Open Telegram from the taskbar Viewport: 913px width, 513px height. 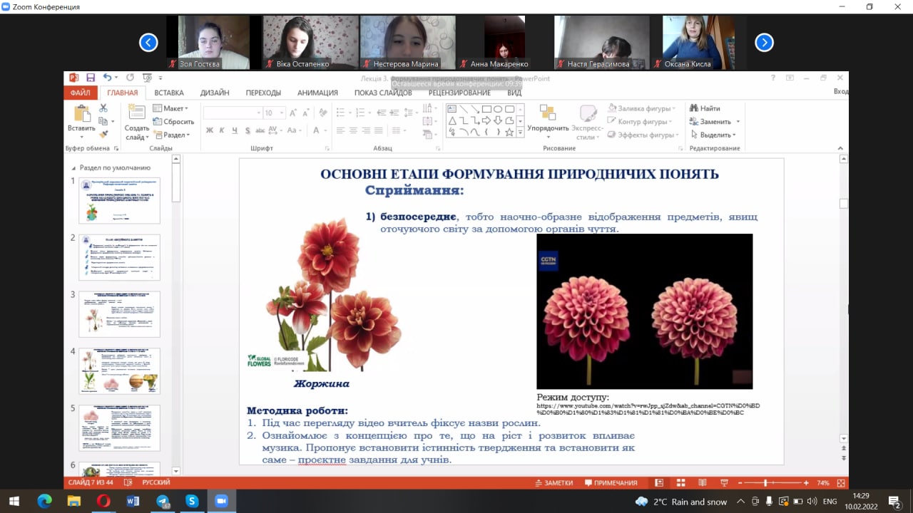[162, 502]
